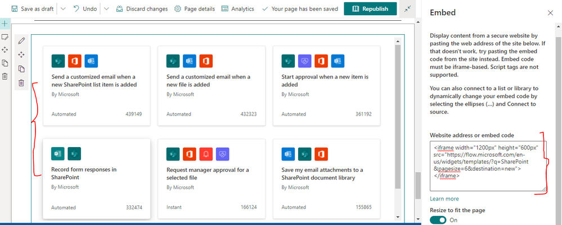Click the embed code text box

click(488, 166)
